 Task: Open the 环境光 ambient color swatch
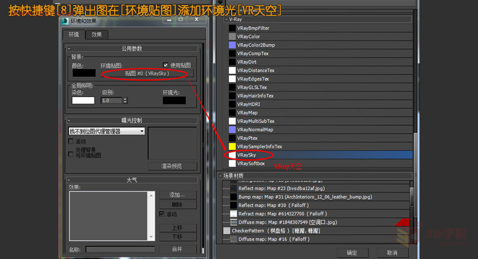point(174,100)
